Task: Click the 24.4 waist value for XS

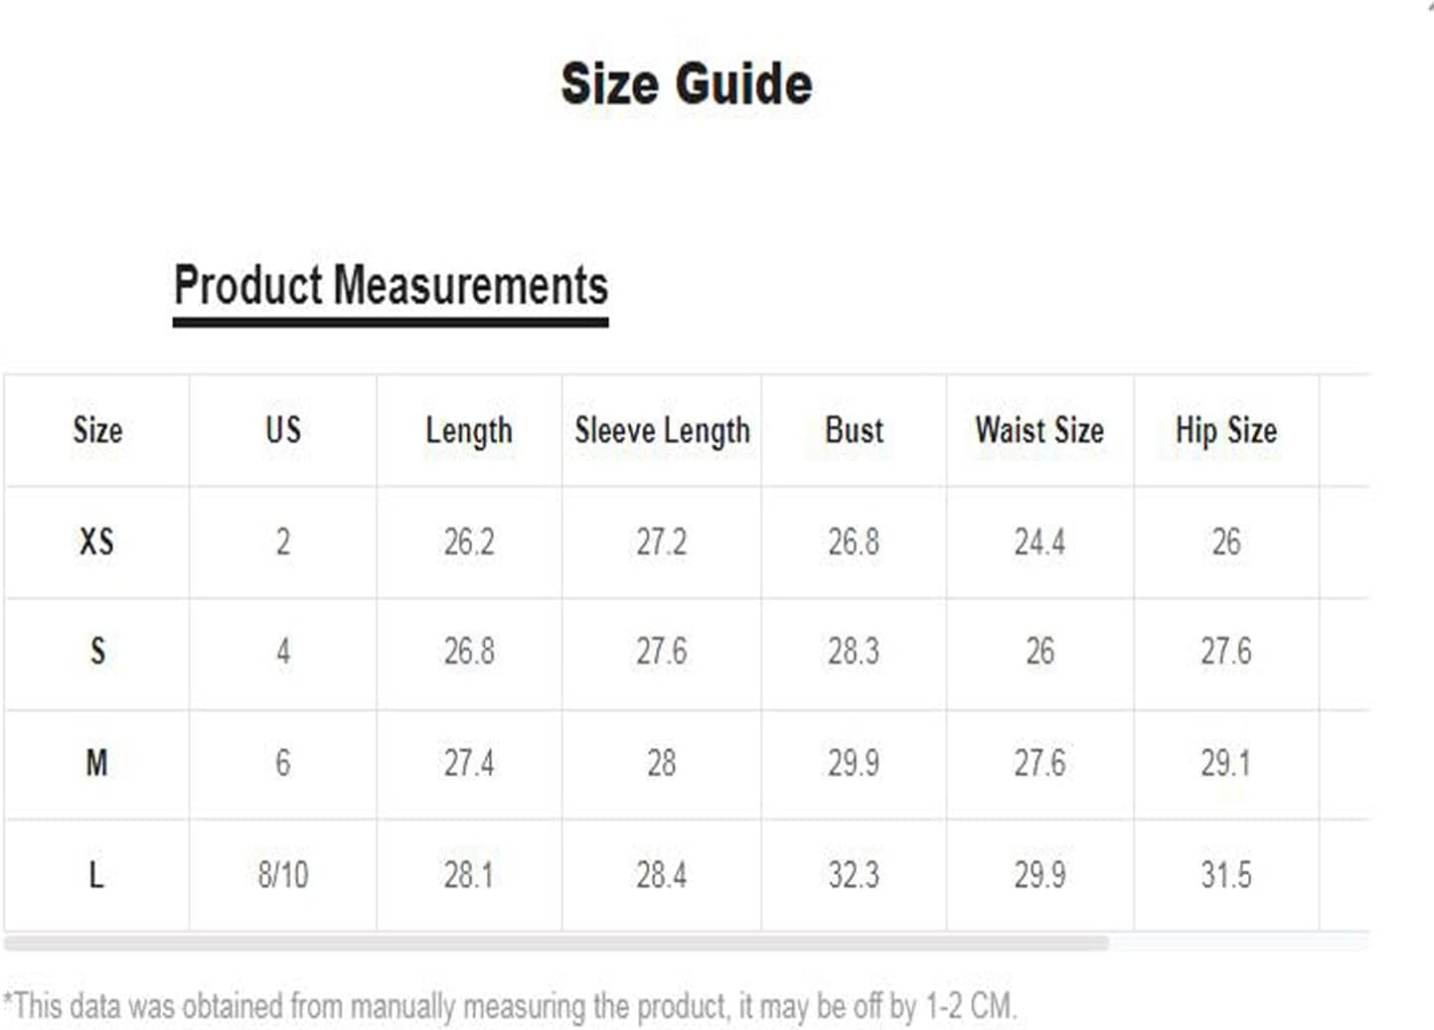Action: [x=1039, y=542]
